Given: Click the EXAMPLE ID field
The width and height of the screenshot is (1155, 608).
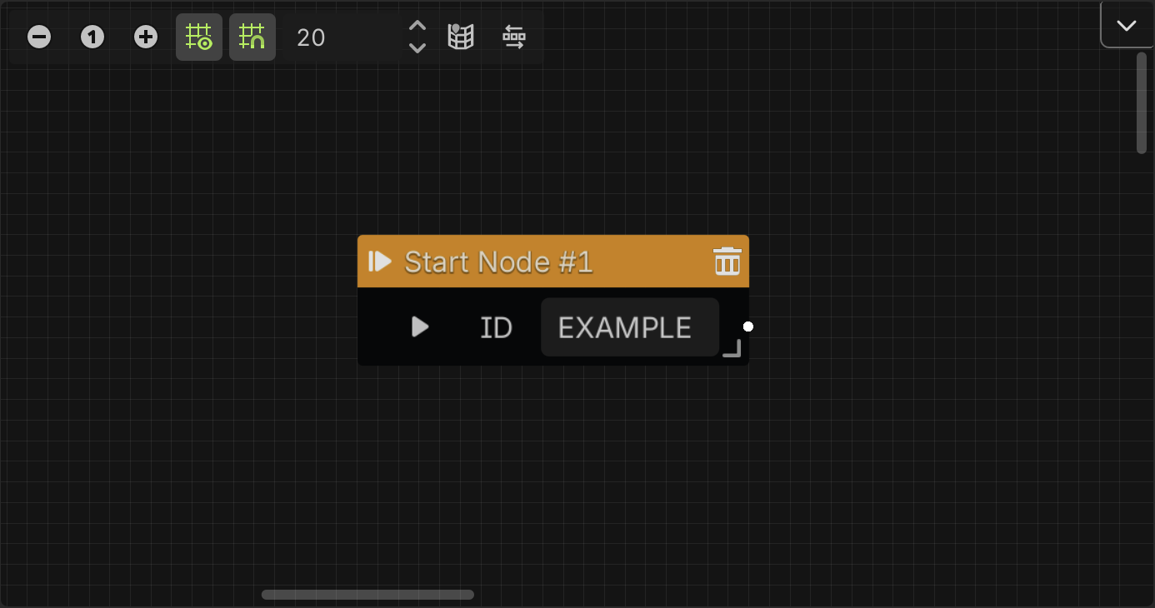Looking at the screenshot, I should 629,326.
